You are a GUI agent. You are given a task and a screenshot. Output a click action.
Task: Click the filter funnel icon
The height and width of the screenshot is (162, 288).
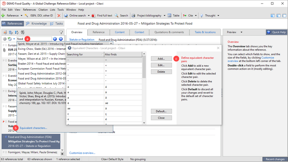pos(61,33)
